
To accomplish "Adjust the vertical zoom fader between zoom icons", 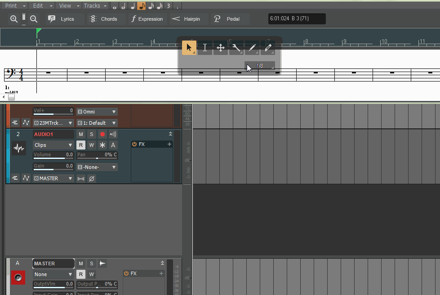I will click(x=24, y=19).
